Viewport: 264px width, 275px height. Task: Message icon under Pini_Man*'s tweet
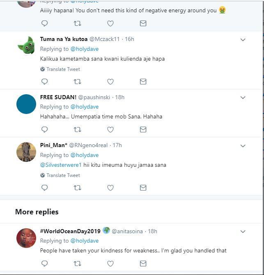coord(143,188)
